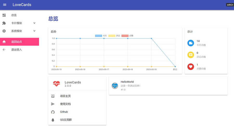
Task: Select 返回站点 in the sidebar
Action: coord(19,42)
